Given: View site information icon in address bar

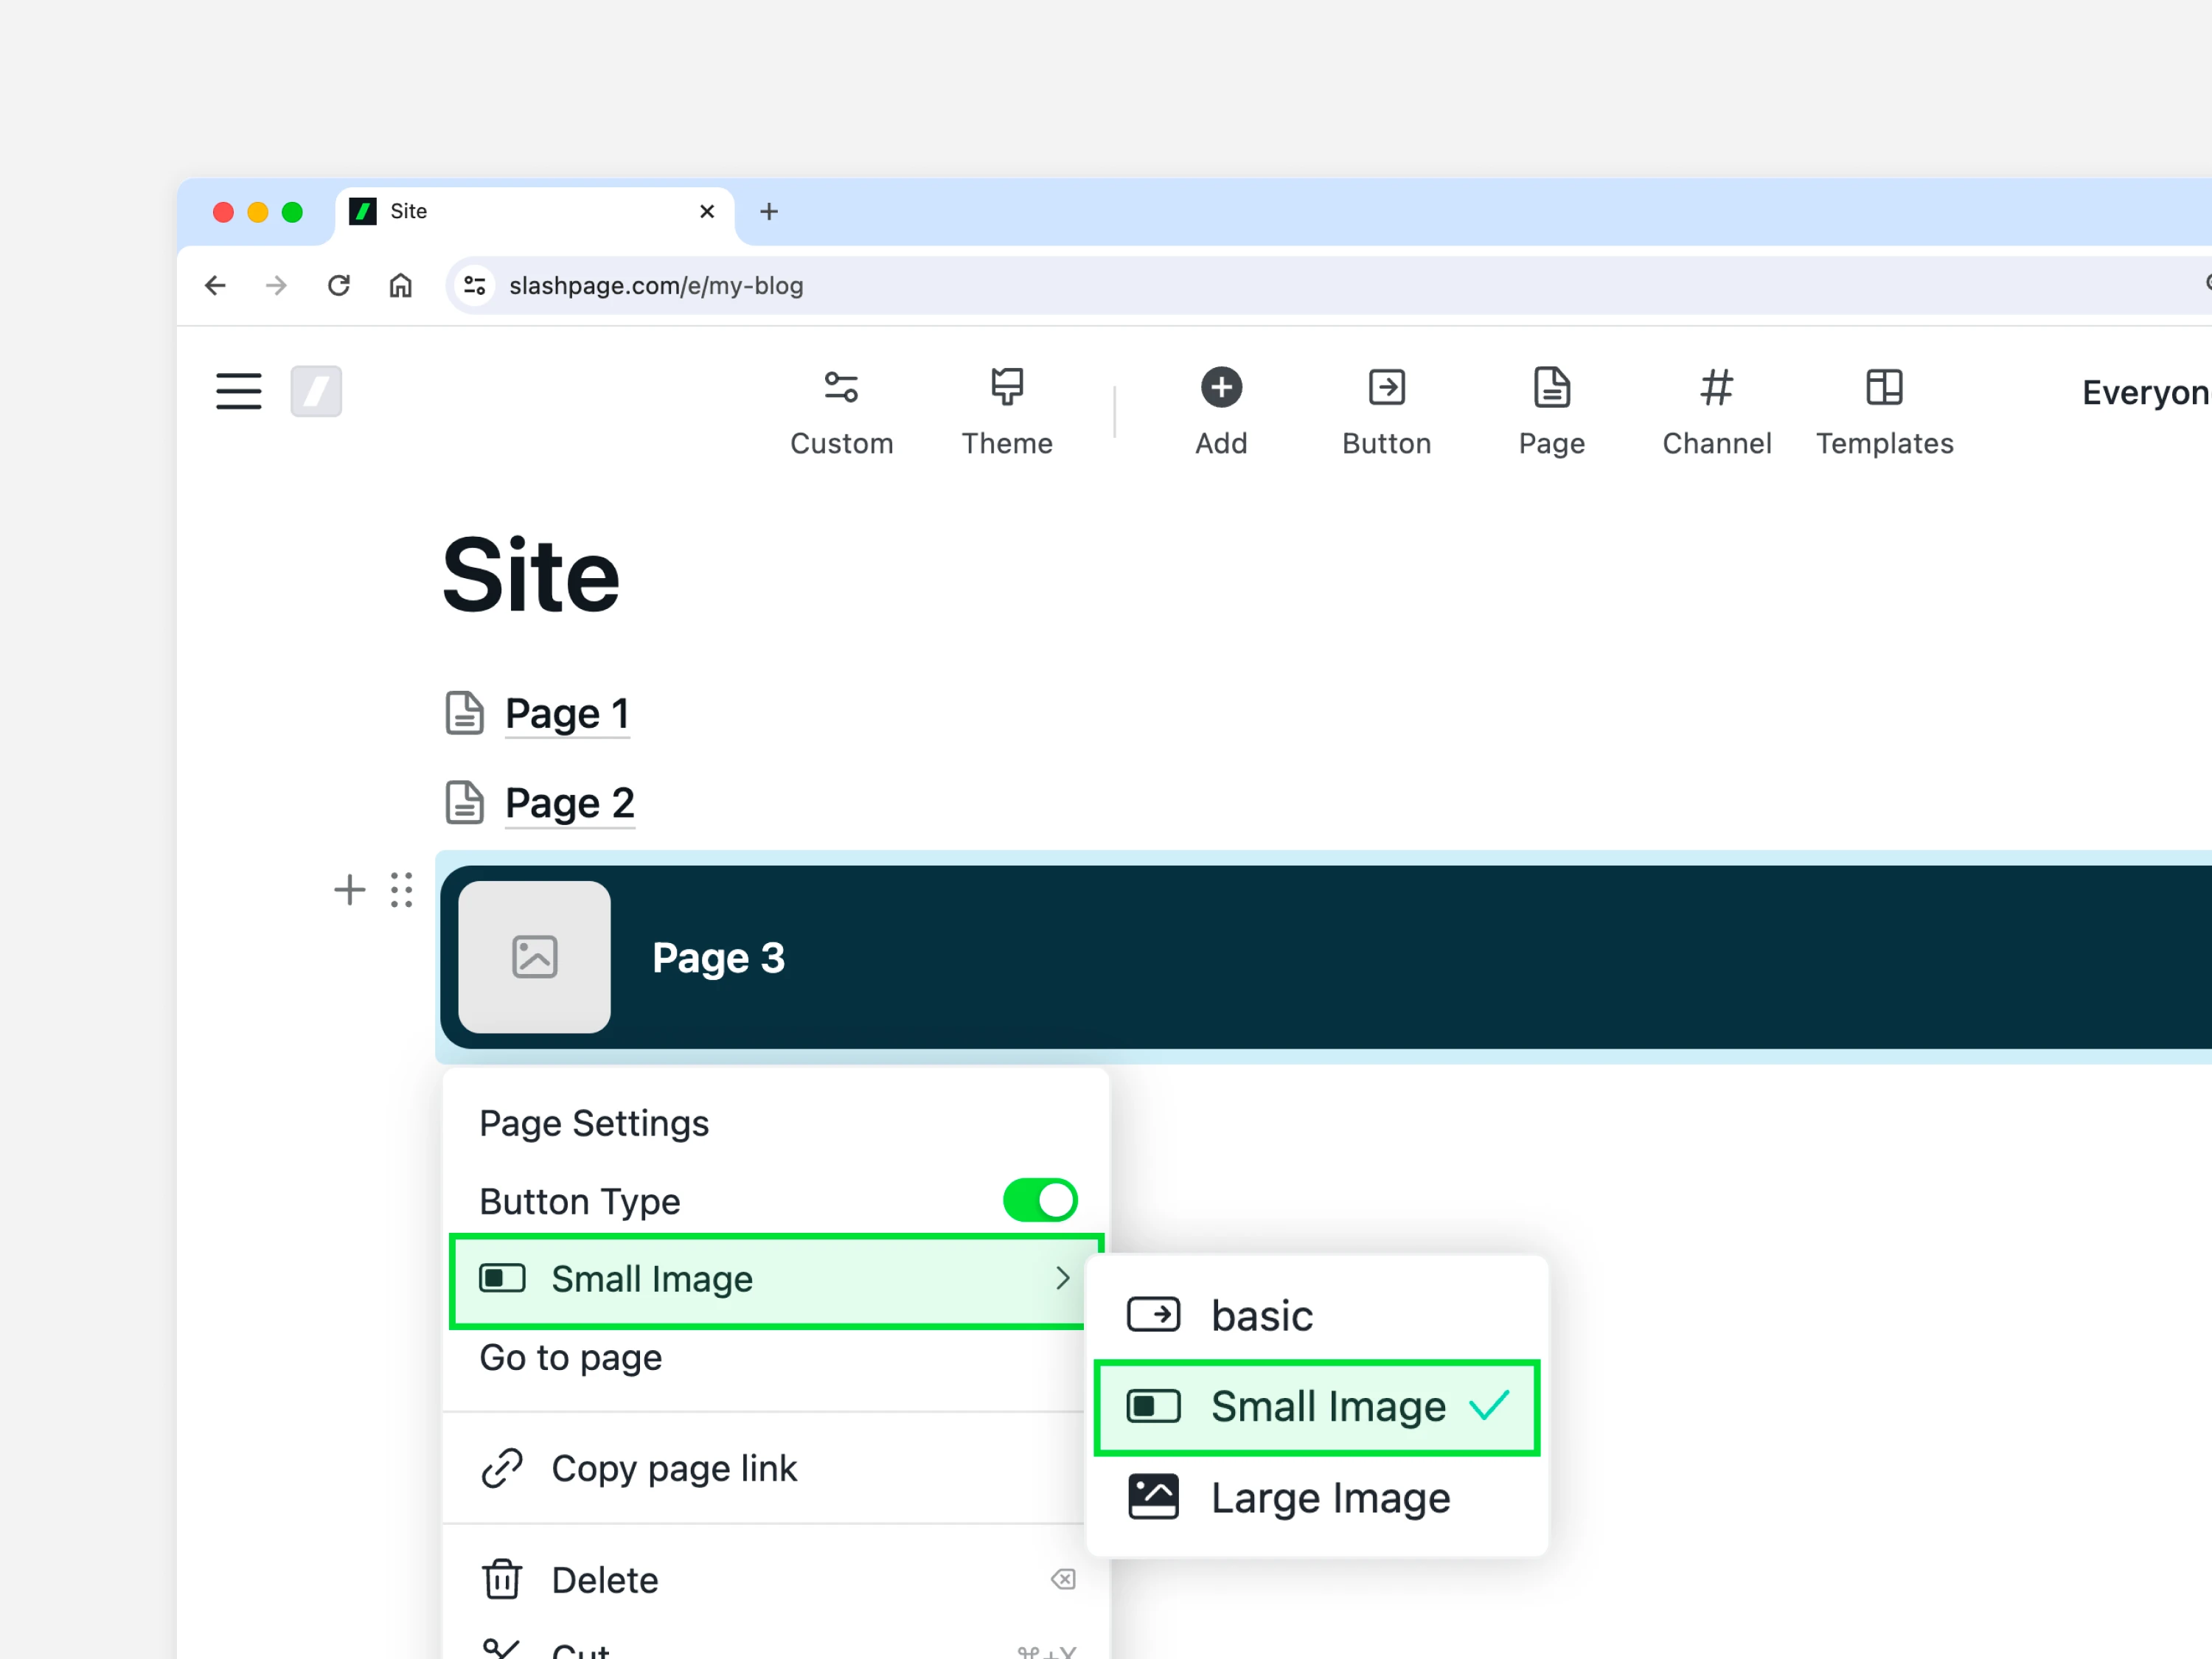Looking at the screenshot, I should point(475,286).
